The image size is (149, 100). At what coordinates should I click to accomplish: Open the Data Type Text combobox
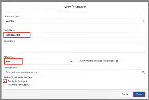click(x=39, y=62)
